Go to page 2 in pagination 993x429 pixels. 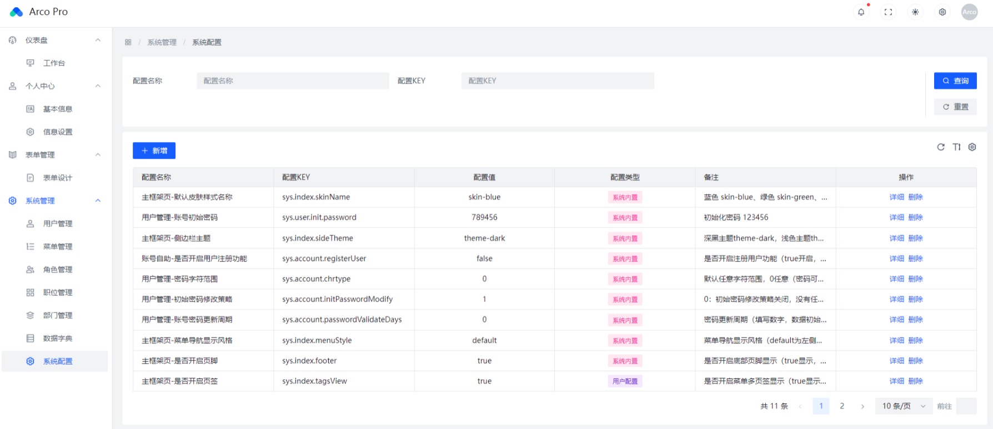coord(842,406)
